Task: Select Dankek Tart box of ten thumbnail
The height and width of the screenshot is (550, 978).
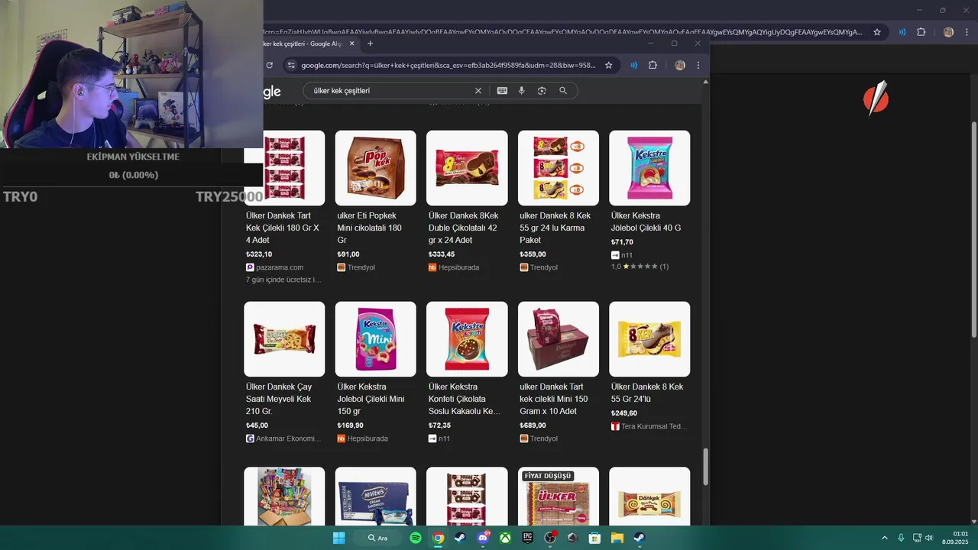Action: tap(559, 338)
